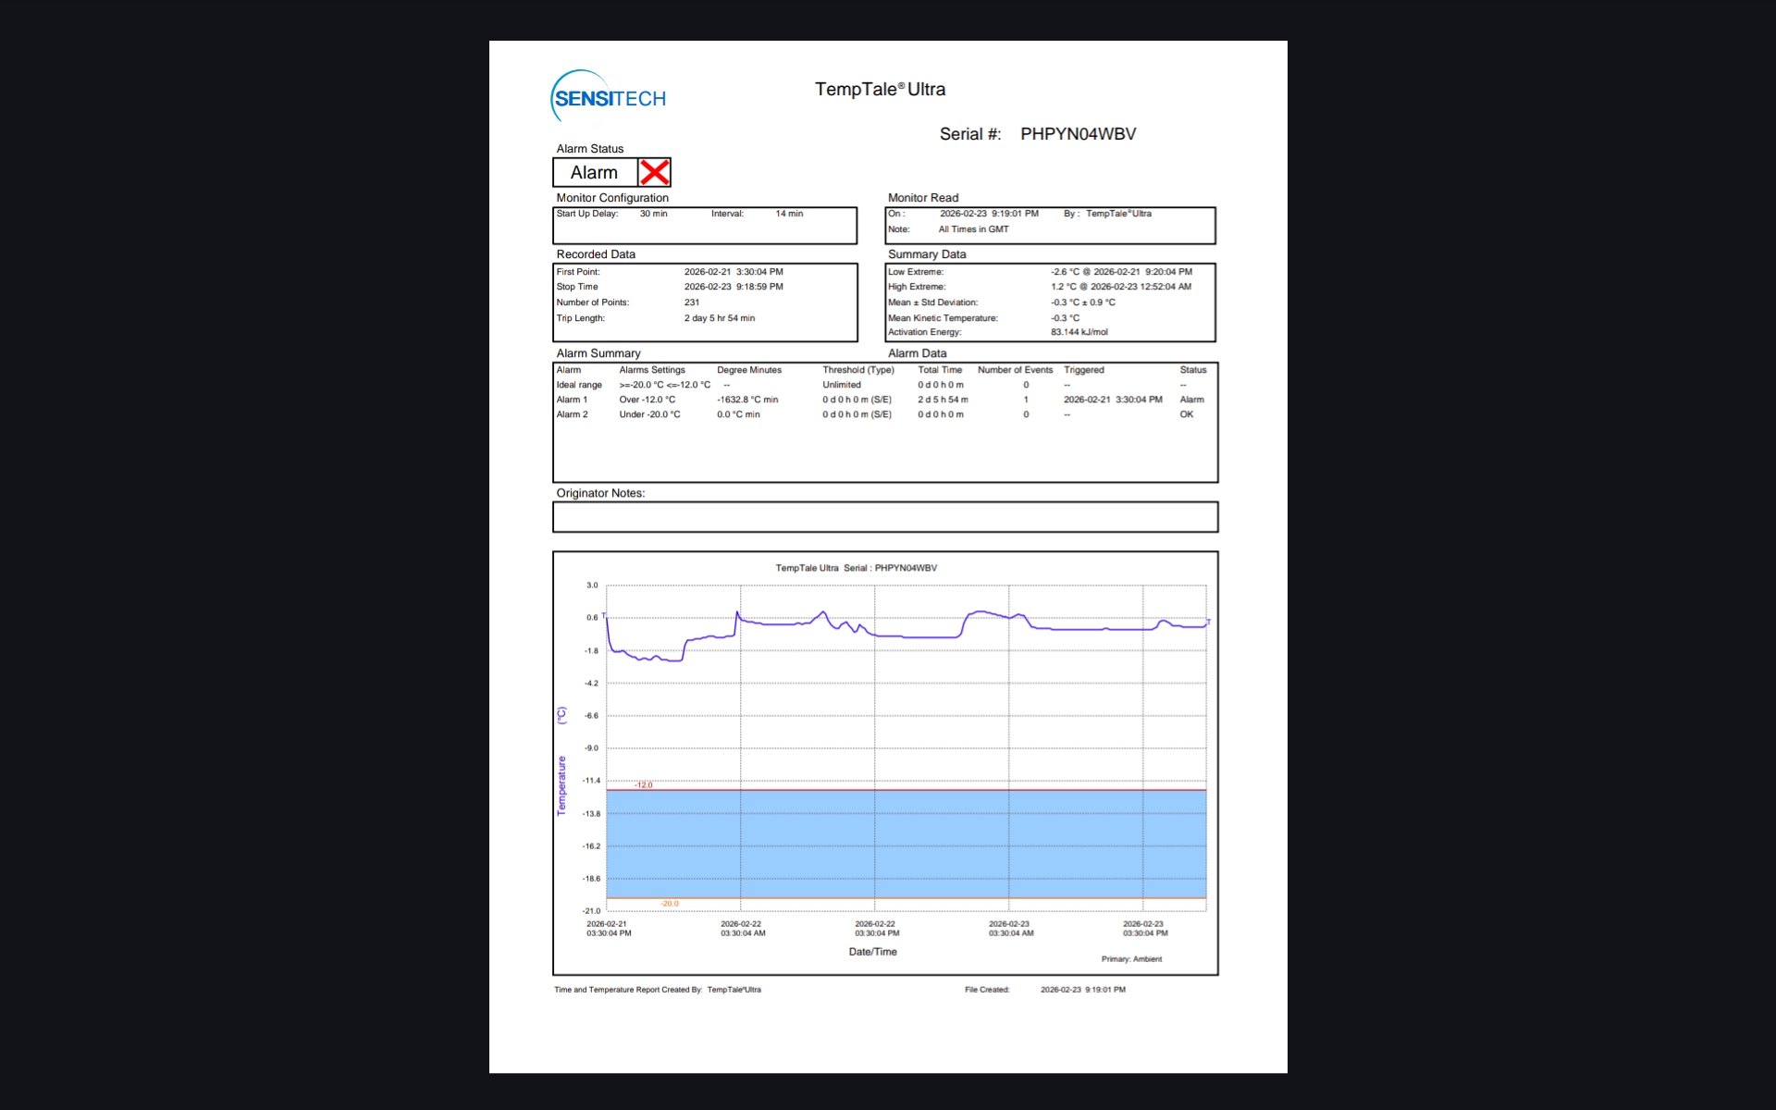The width and height of the screenshot is (1776, 1110).
Task: Click the Primary: Ambient chart legend
Action: (x=1130, y=959)
